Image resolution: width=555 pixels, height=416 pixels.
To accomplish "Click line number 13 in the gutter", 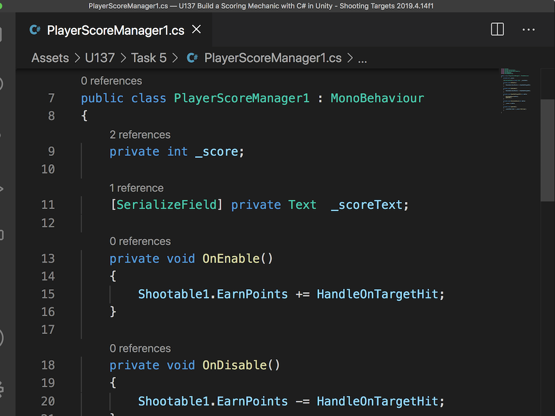I will click(48, 258).
